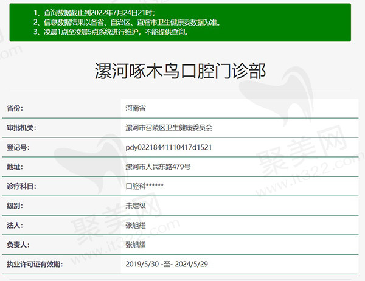Click the notice line about 卫生健康委数据为准

pyautogui.click(x=127, y=23)
